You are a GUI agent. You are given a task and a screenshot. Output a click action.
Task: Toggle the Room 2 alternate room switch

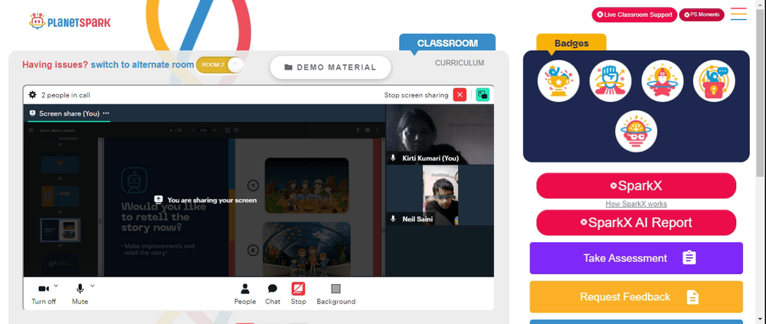click(220, 65)
